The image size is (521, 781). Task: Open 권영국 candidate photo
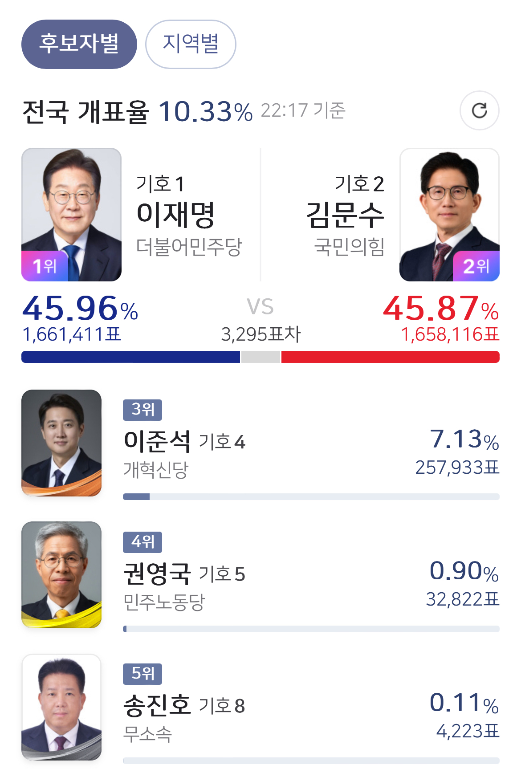point(61,574)
